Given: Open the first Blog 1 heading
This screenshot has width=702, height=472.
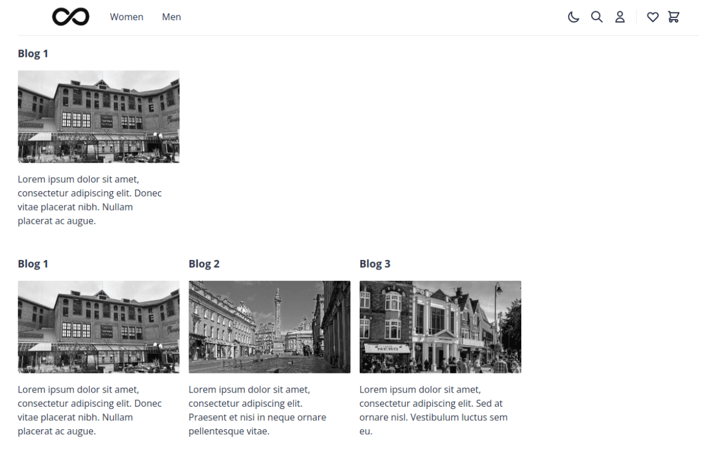Looking at the screenshot, I should tap(33, 53).
